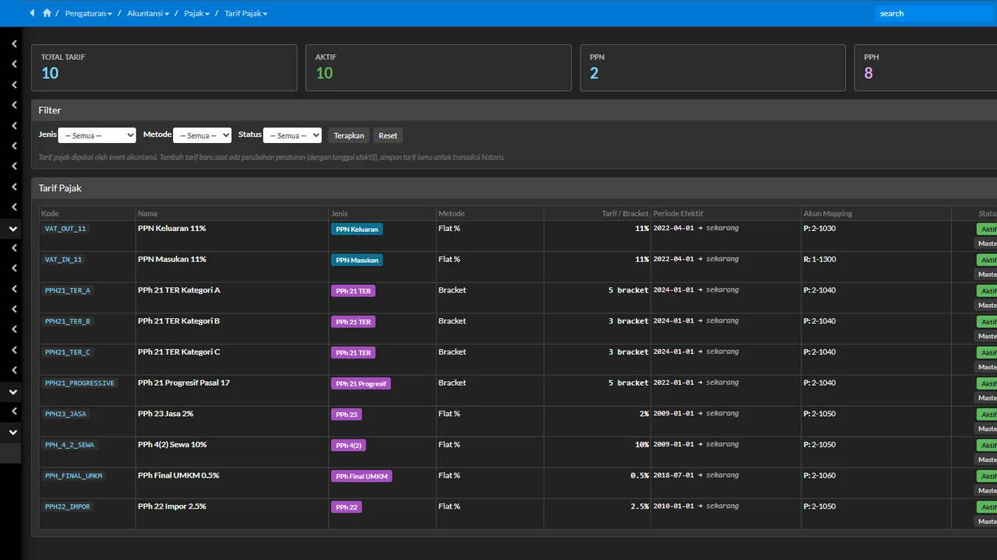Click the VAT_OUT_11 code tag
The image size is (997, 560).
tap(65, 229)
